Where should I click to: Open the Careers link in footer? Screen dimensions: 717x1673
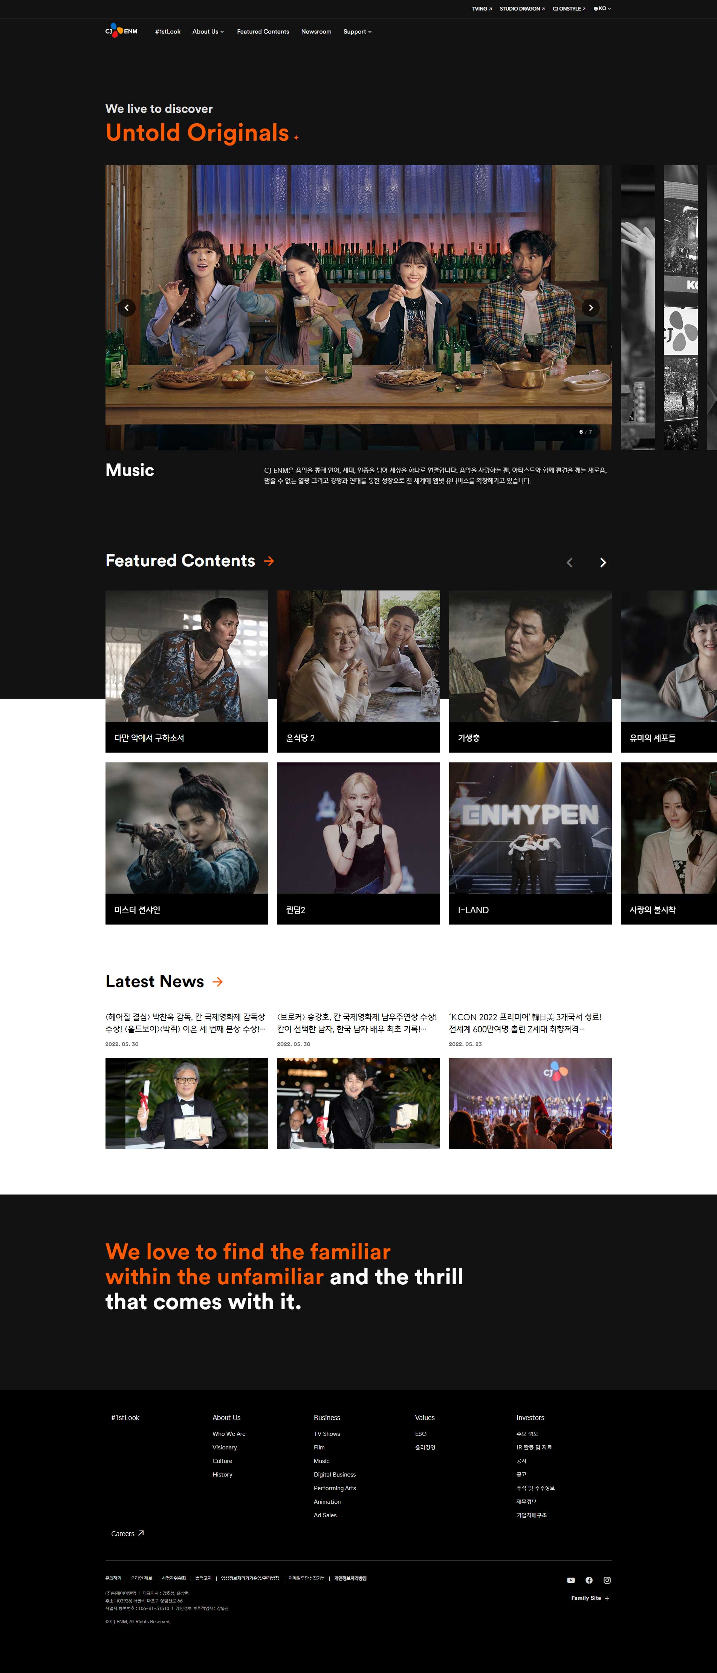pyautogui.click(x=127, y=1533)
